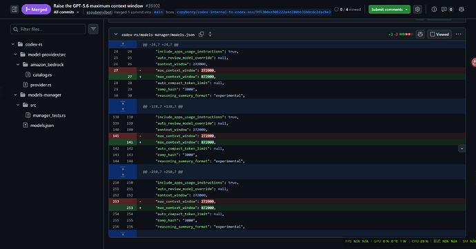Select removed line 253 number
The width and height of the screenshot is (476, 249).
tap(116, 201)
